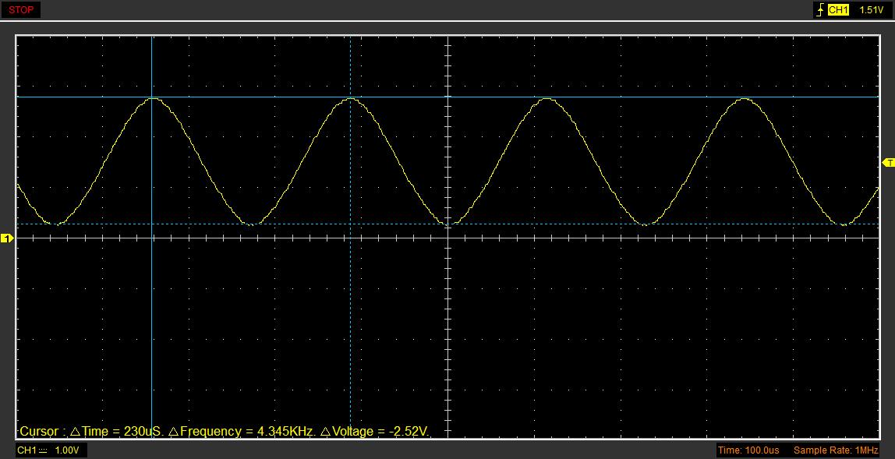
Task: Click the delta Time triangle symbol in cursor readout
Action: 75,431
